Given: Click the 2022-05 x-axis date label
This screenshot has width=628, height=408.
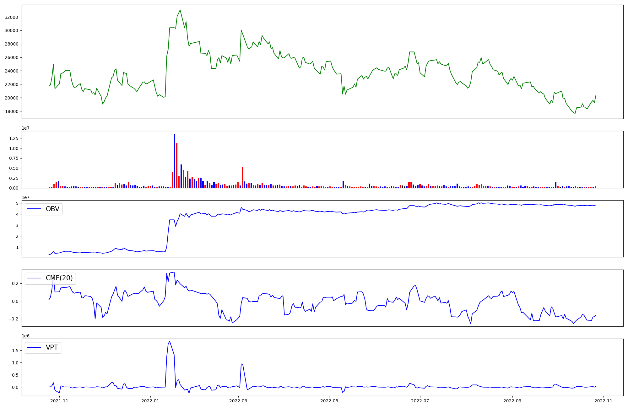Looking at the screenshot, I should pos(329,400).
